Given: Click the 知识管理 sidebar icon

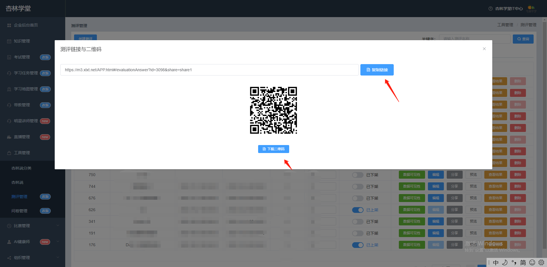Looking at the screenshot, I should 9,41.
